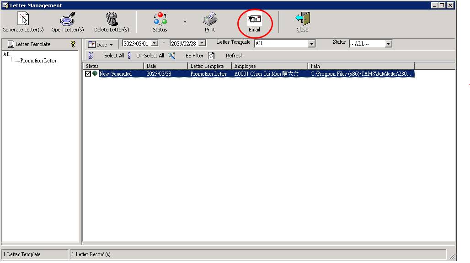The height and width of the screenshot is (263, 470).
Task: Click the yellow question mark help icon
Action: [73, 44]
